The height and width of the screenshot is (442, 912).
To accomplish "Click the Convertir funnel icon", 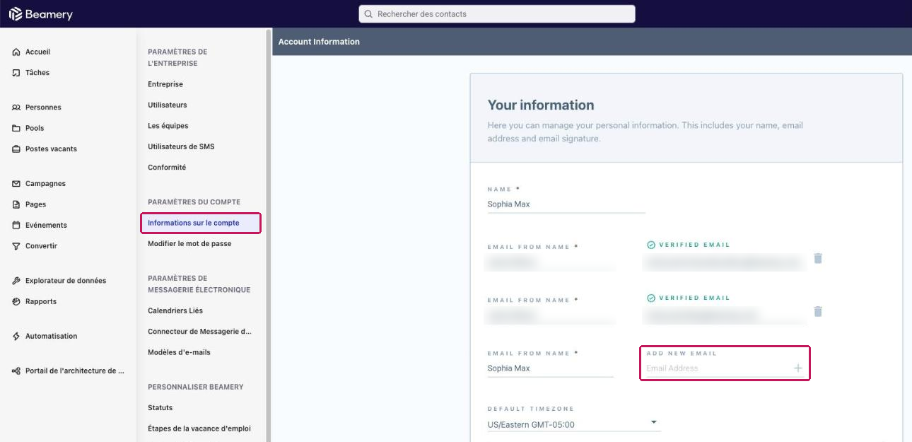I will coord(16,247).
